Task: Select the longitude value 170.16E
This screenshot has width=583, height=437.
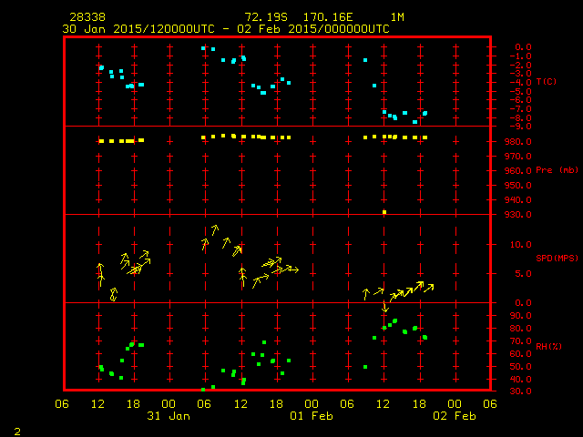Action: [328, 17]
